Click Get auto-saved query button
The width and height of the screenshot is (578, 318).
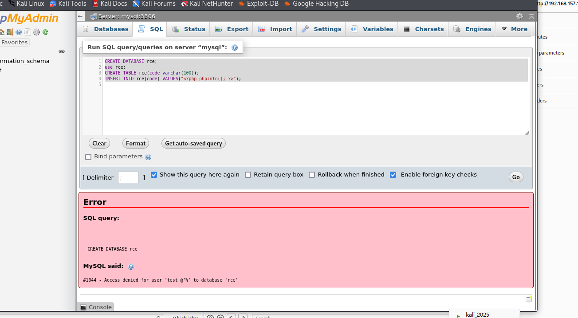pos(193,143)
